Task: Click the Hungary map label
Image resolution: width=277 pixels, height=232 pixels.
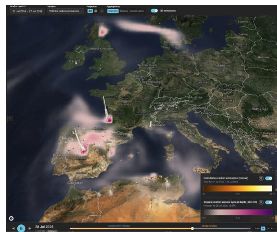Action: 228,100
